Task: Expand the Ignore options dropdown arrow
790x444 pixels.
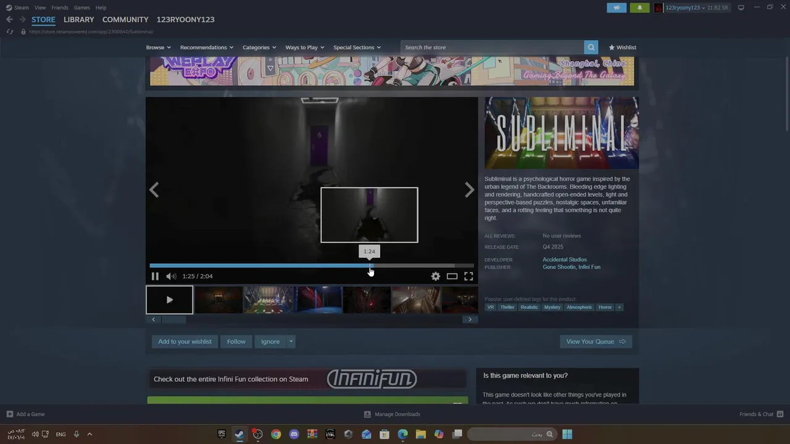Action: tap(291, 342)
